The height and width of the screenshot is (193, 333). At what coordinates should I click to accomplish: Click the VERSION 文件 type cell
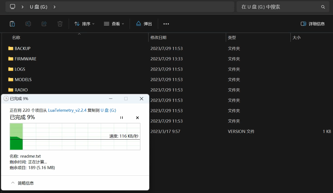[241, 131]
